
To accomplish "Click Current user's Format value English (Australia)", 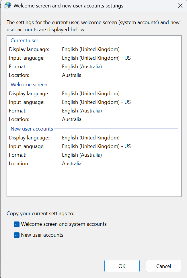I will [x=82, y=67].
